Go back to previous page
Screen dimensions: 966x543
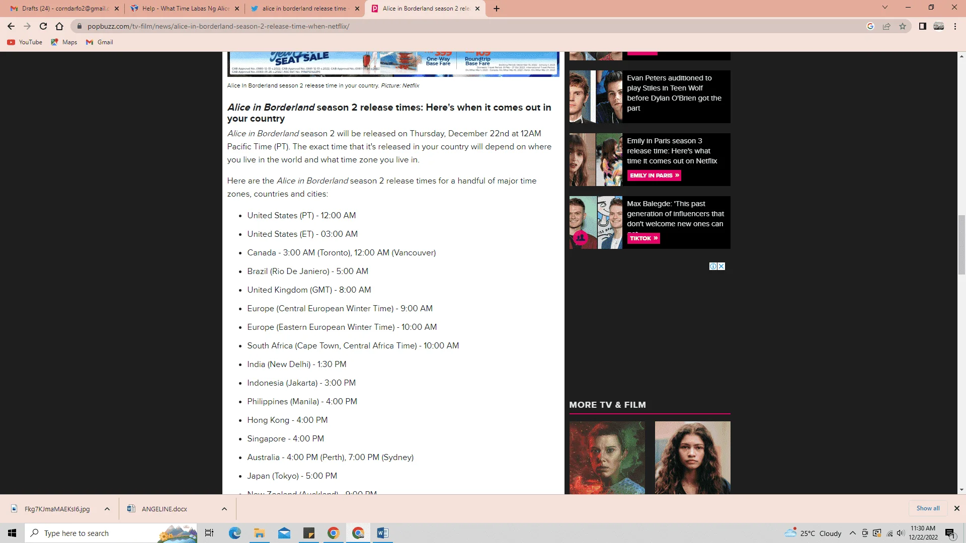(x=11, y=26)
